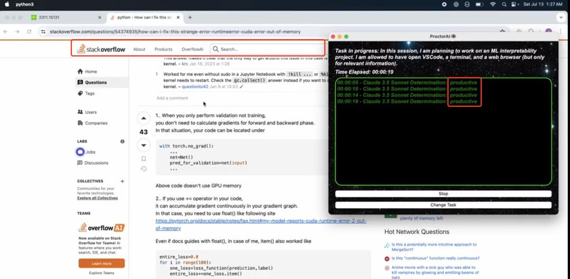Go to Home in left sidebar
Screen dimensions: 570x279
point(87,72)
